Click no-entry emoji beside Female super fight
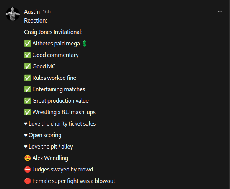230x189 pixels. click(28, 181)
